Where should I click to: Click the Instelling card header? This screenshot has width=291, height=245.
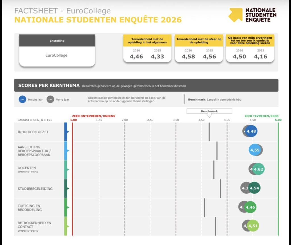57,40
